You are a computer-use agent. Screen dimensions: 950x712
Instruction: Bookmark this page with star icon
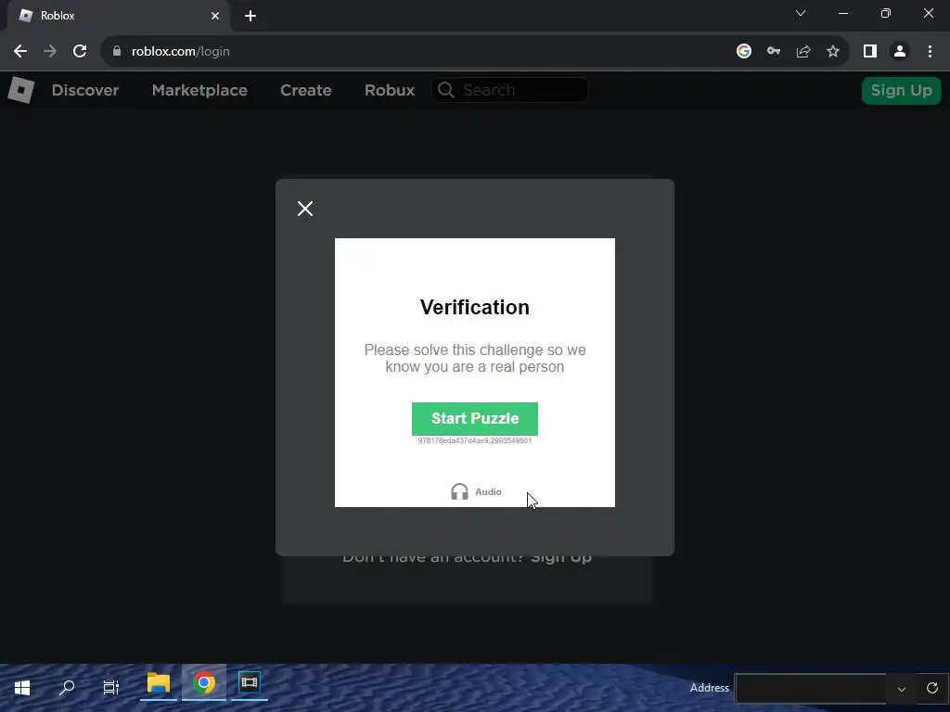833,52
